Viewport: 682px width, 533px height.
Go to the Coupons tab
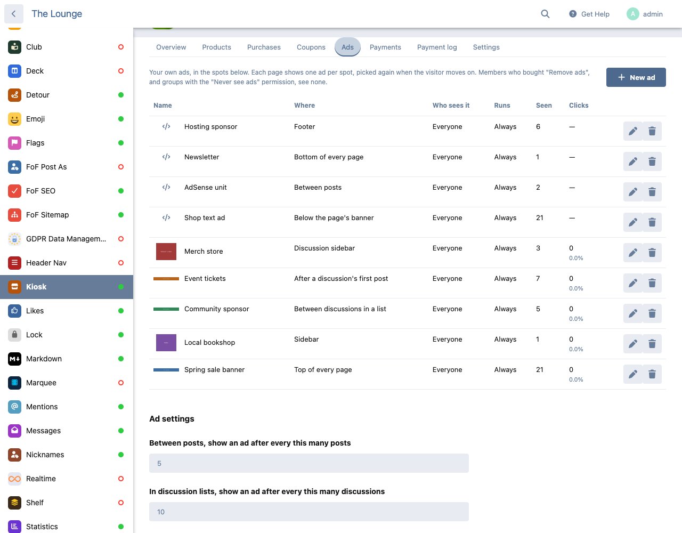(311, 47)
